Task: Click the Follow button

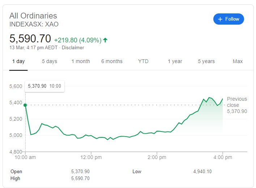Action: pos(229,19)
